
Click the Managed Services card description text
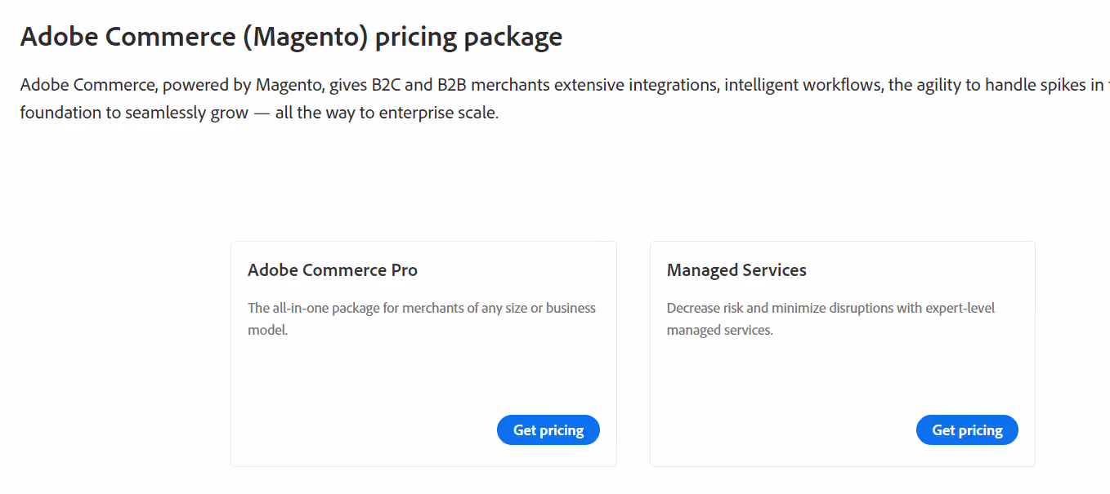830,318
